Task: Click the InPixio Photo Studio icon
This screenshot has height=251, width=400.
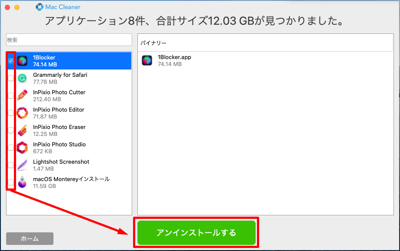Action: click(x=22, y=148)
